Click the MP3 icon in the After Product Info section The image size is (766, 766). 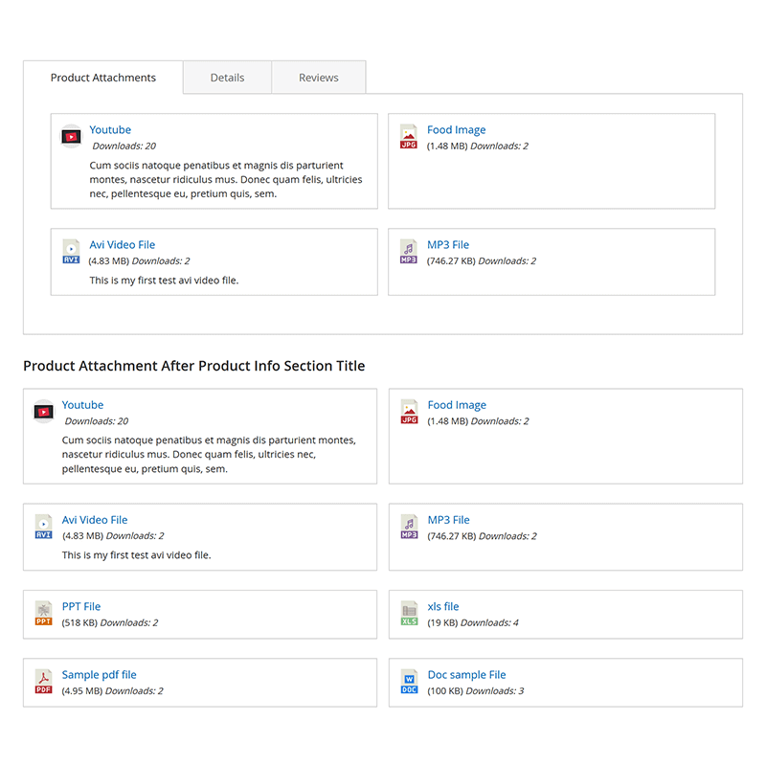click(x=410, y=527)
